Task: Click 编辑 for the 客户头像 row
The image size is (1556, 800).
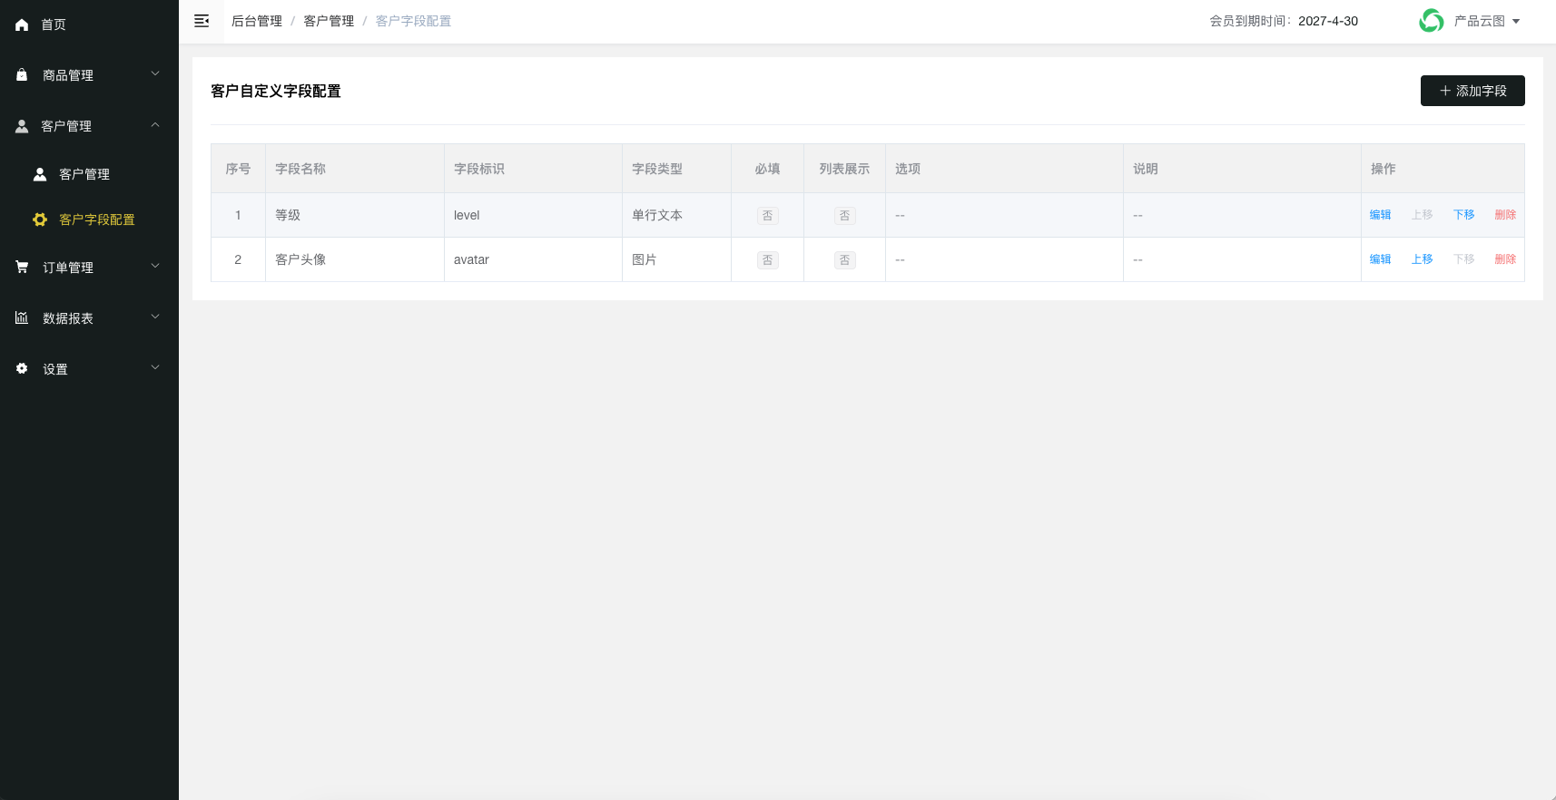Action: (1380, 259)
